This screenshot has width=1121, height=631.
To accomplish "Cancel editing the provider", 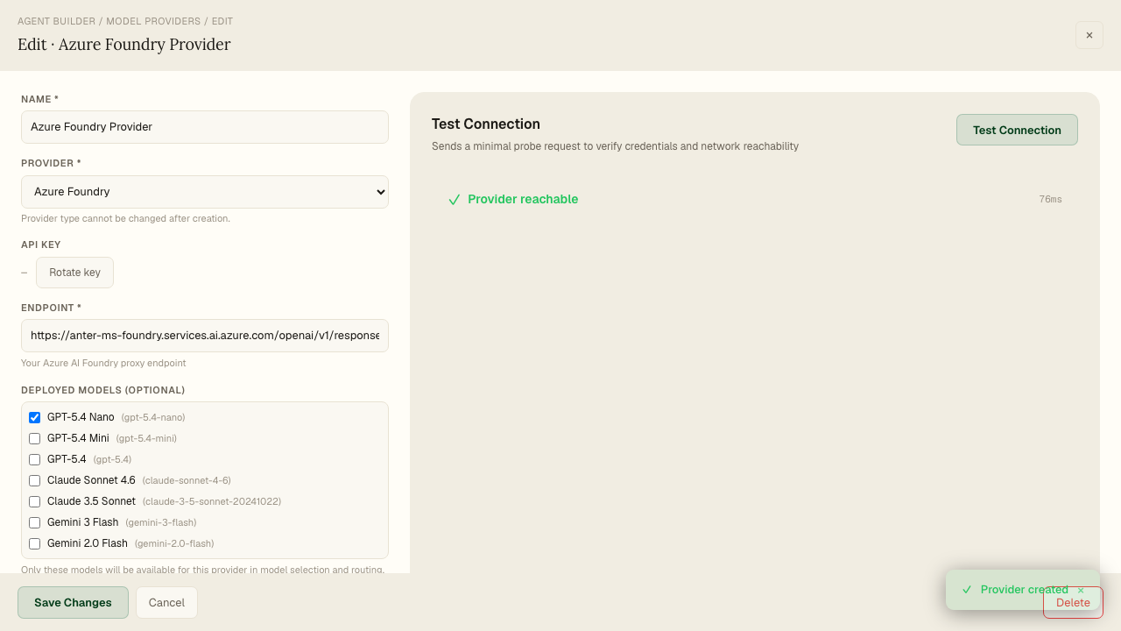I will 166,602.
